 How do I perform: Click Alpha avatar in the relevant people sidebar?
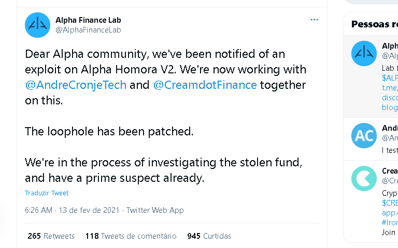pyautogui.click(x=364, y=53)
